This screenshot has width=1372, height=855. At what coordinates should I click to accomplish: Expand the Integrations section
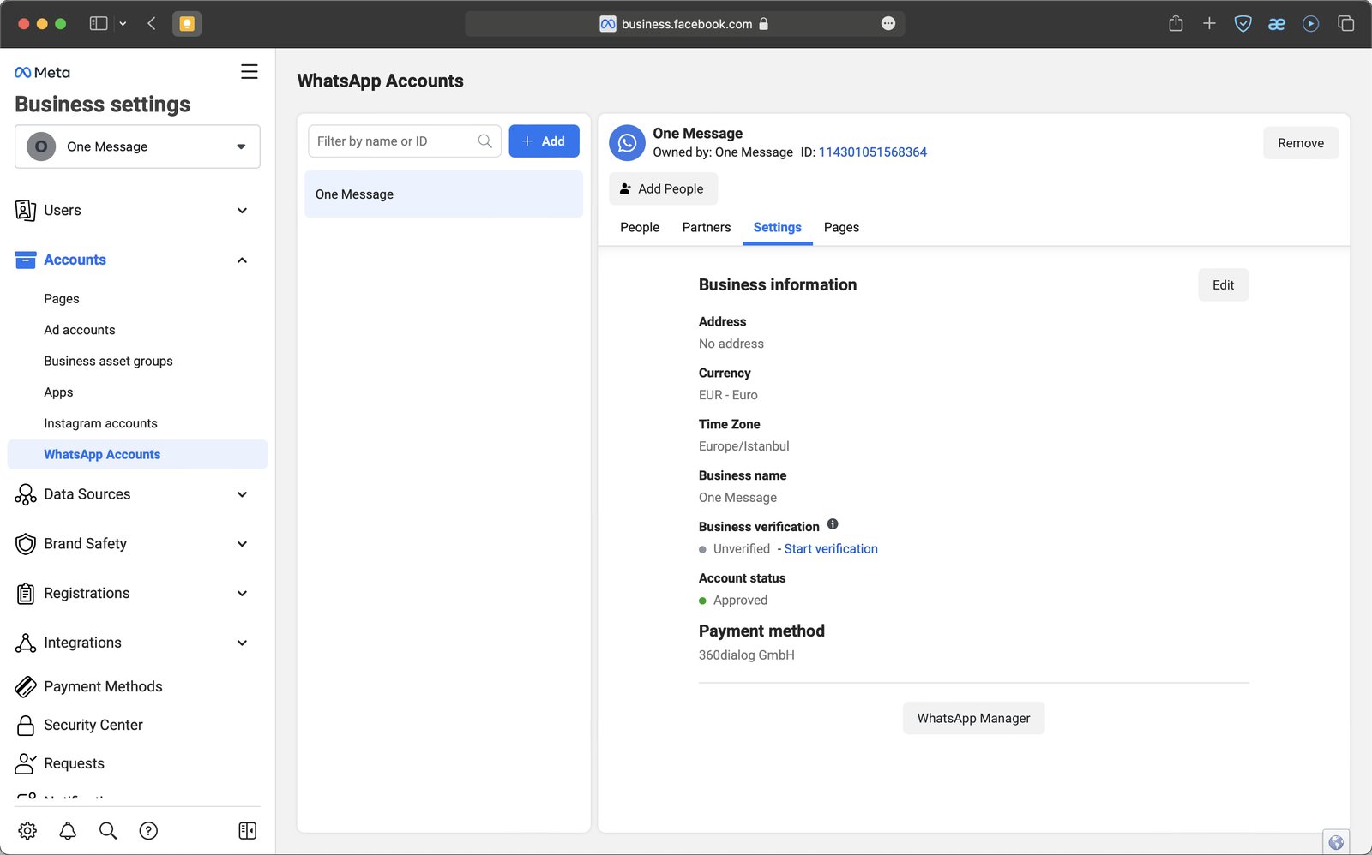[137, 643]
